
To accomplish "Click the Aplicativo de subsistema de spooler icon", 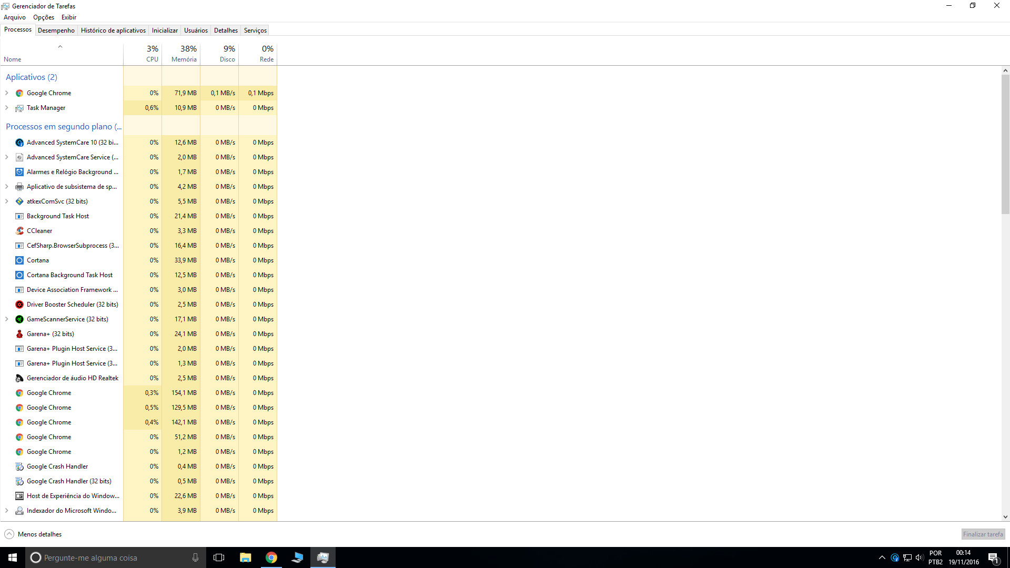I will 19,187.
